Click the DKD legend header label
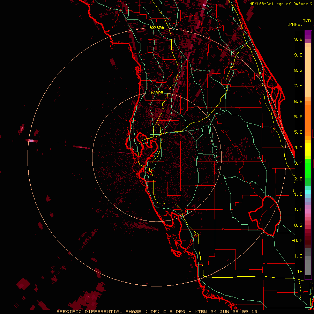Screen dimensions: 314x314 (307, 21)
